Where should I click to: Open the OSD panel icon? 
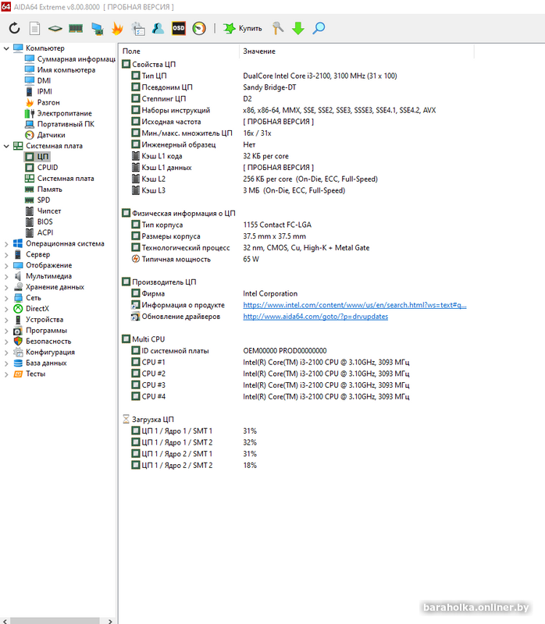coord(179,28)
